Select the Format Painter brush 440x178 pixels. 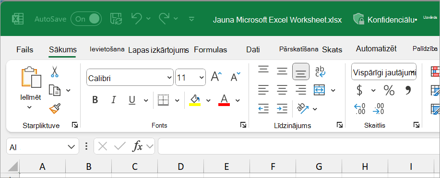[55, 108]
